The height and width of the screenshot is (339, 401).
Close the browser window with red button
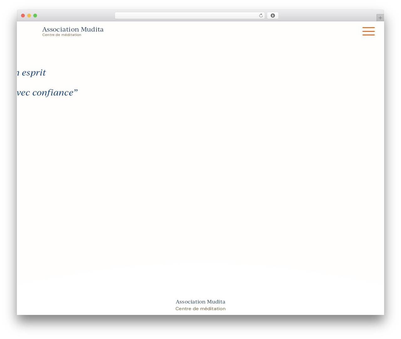[23, 16]
